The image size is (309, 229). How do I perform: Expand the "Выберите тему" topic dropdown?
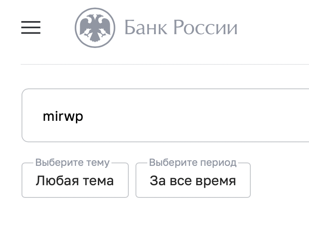point(75,181)
